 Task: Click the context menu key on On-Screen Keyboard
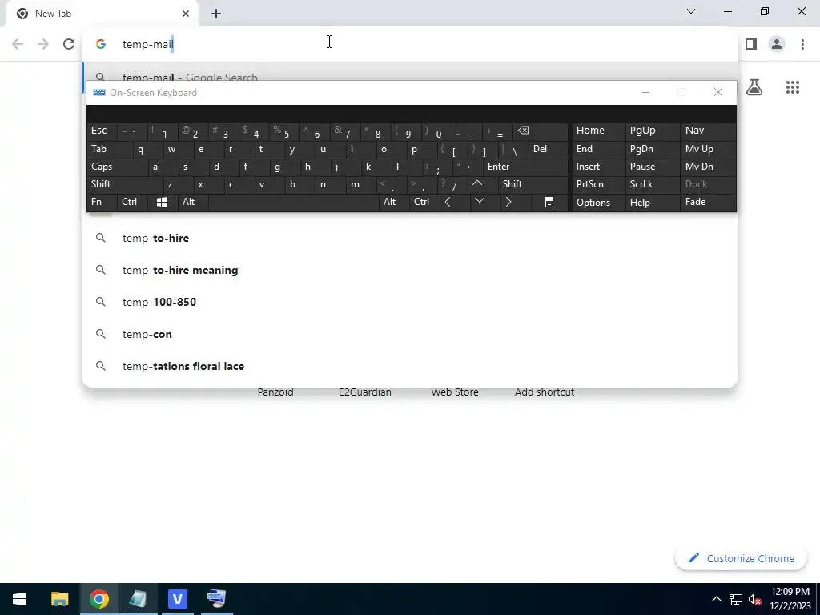549,202
